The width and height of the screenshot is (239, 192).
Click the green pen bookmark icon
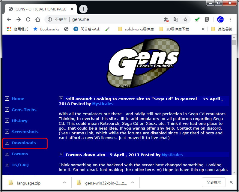point(107,29)
